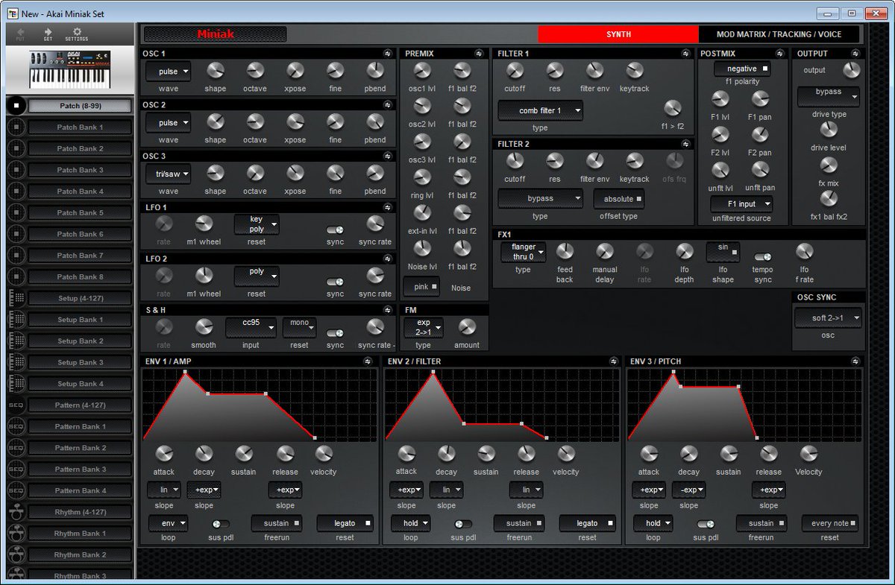
Task: Click the Patch Bank 1 round icon
Action: pyautogui.click(x=16, y=127)
